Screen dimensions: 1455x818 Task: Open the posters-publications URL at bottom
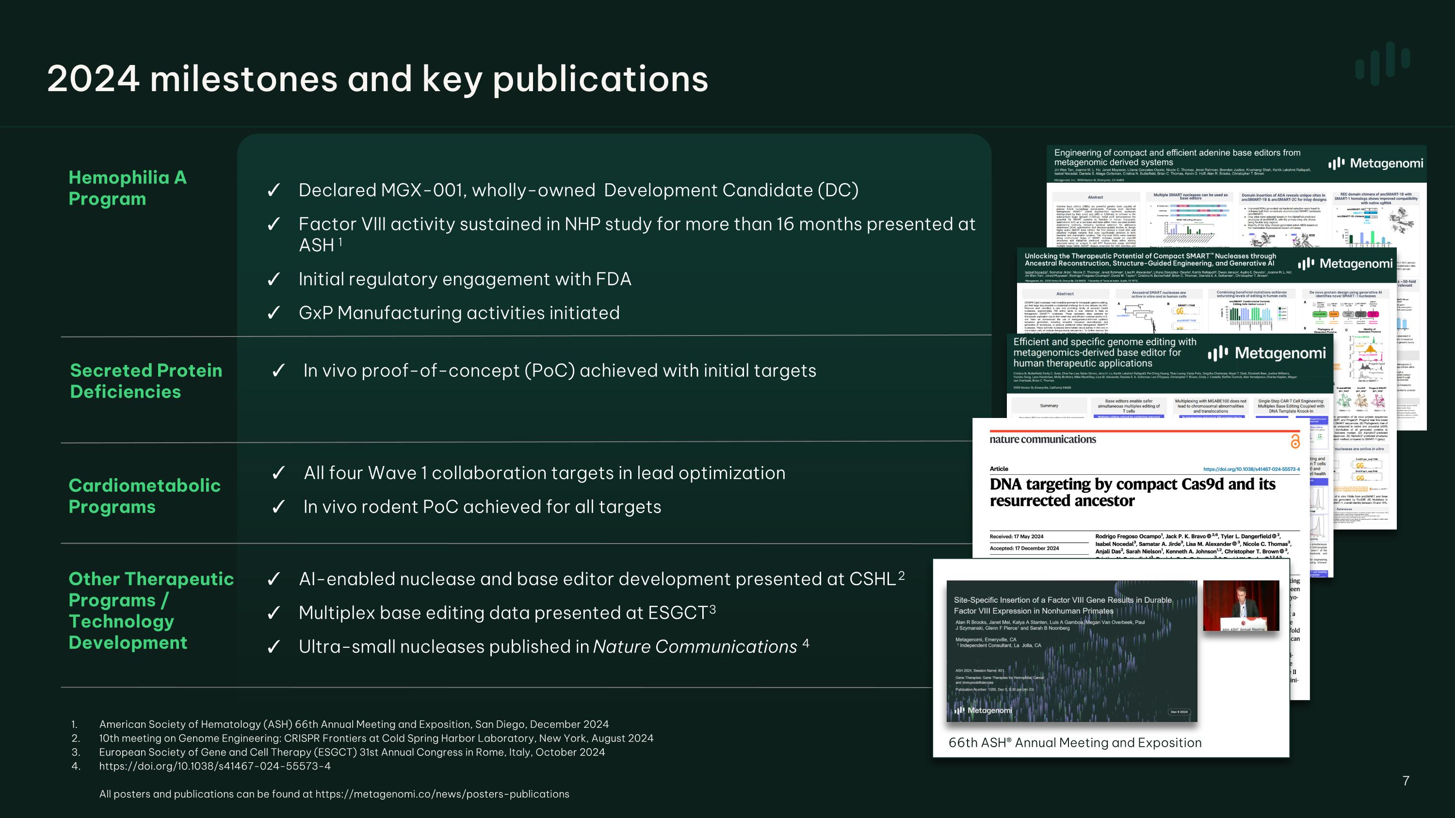[444, 794]
